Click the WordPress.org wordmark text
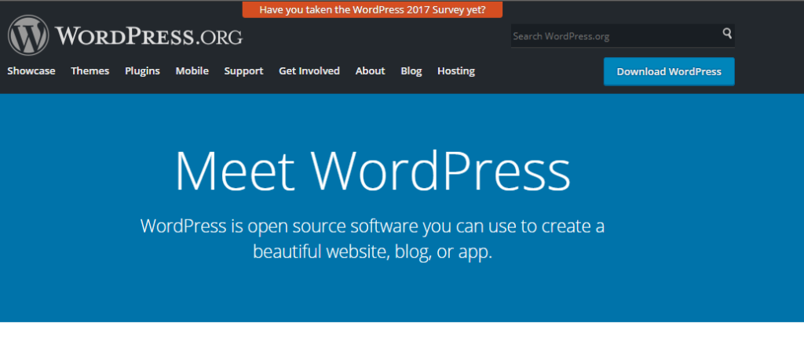This screenshot has width=804, height=340. [x=148, y=36]
